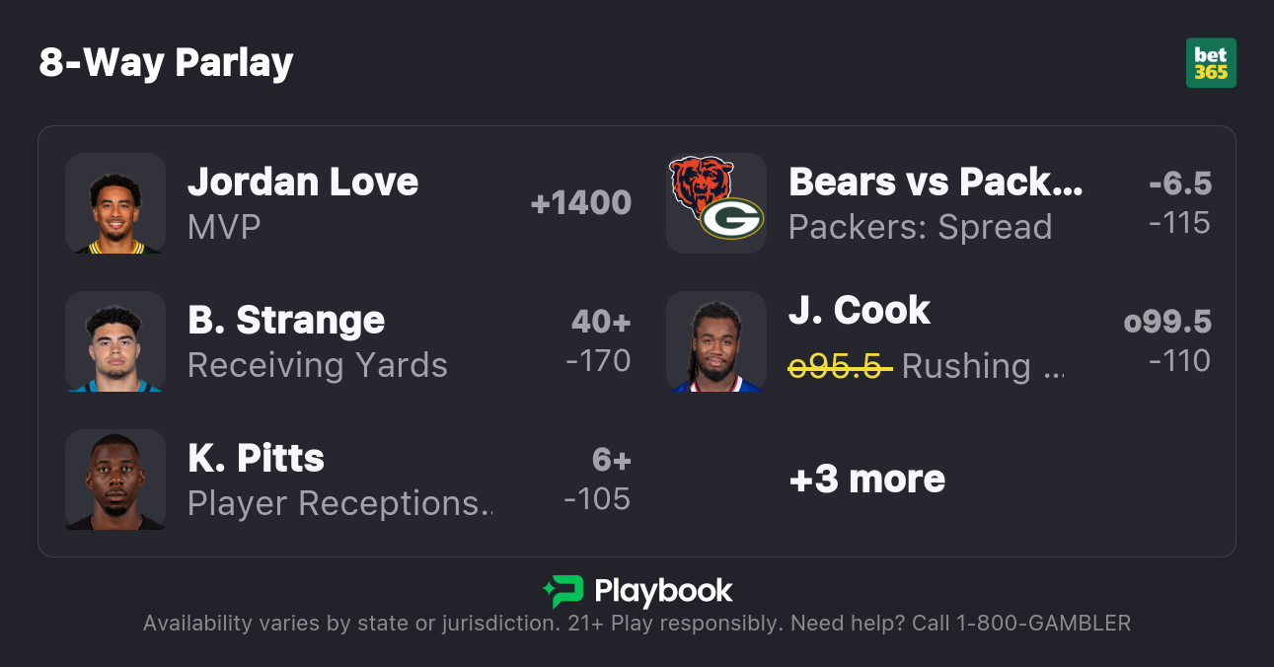The width and height of the screenshot is (1274, 667).
Task: Click the Playbook logo icon
Action: point(562,592)
